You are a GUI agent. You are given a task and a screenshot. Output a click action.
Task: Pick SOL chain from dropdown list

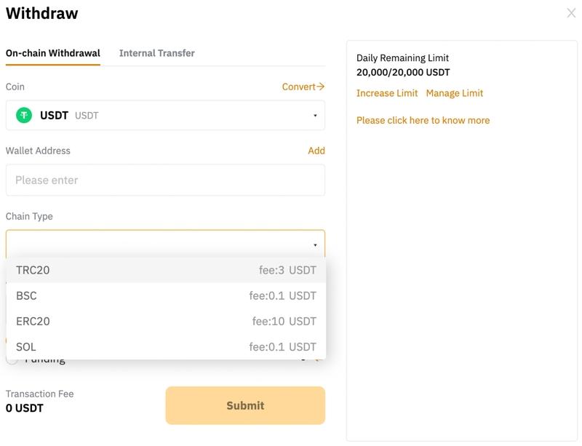[166, 346]
